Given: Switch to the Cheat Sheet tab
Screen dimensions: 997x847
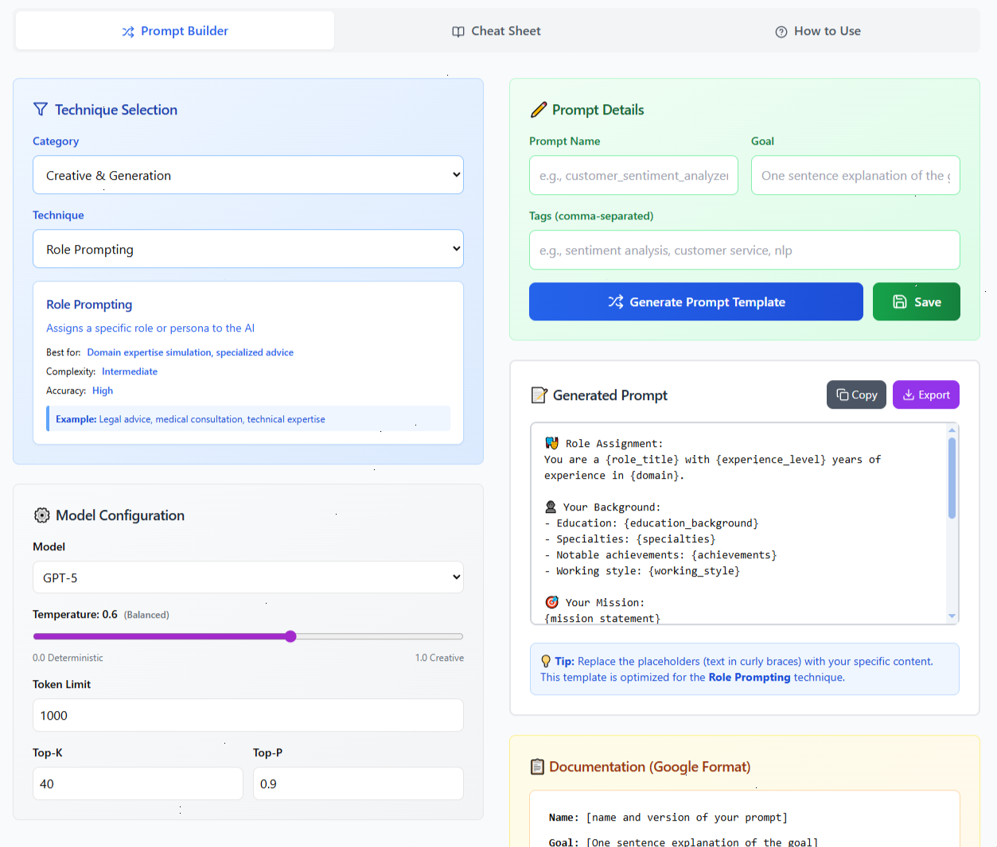Looking at the screenshot, I should pyautogui.click(x=497, y=31).
